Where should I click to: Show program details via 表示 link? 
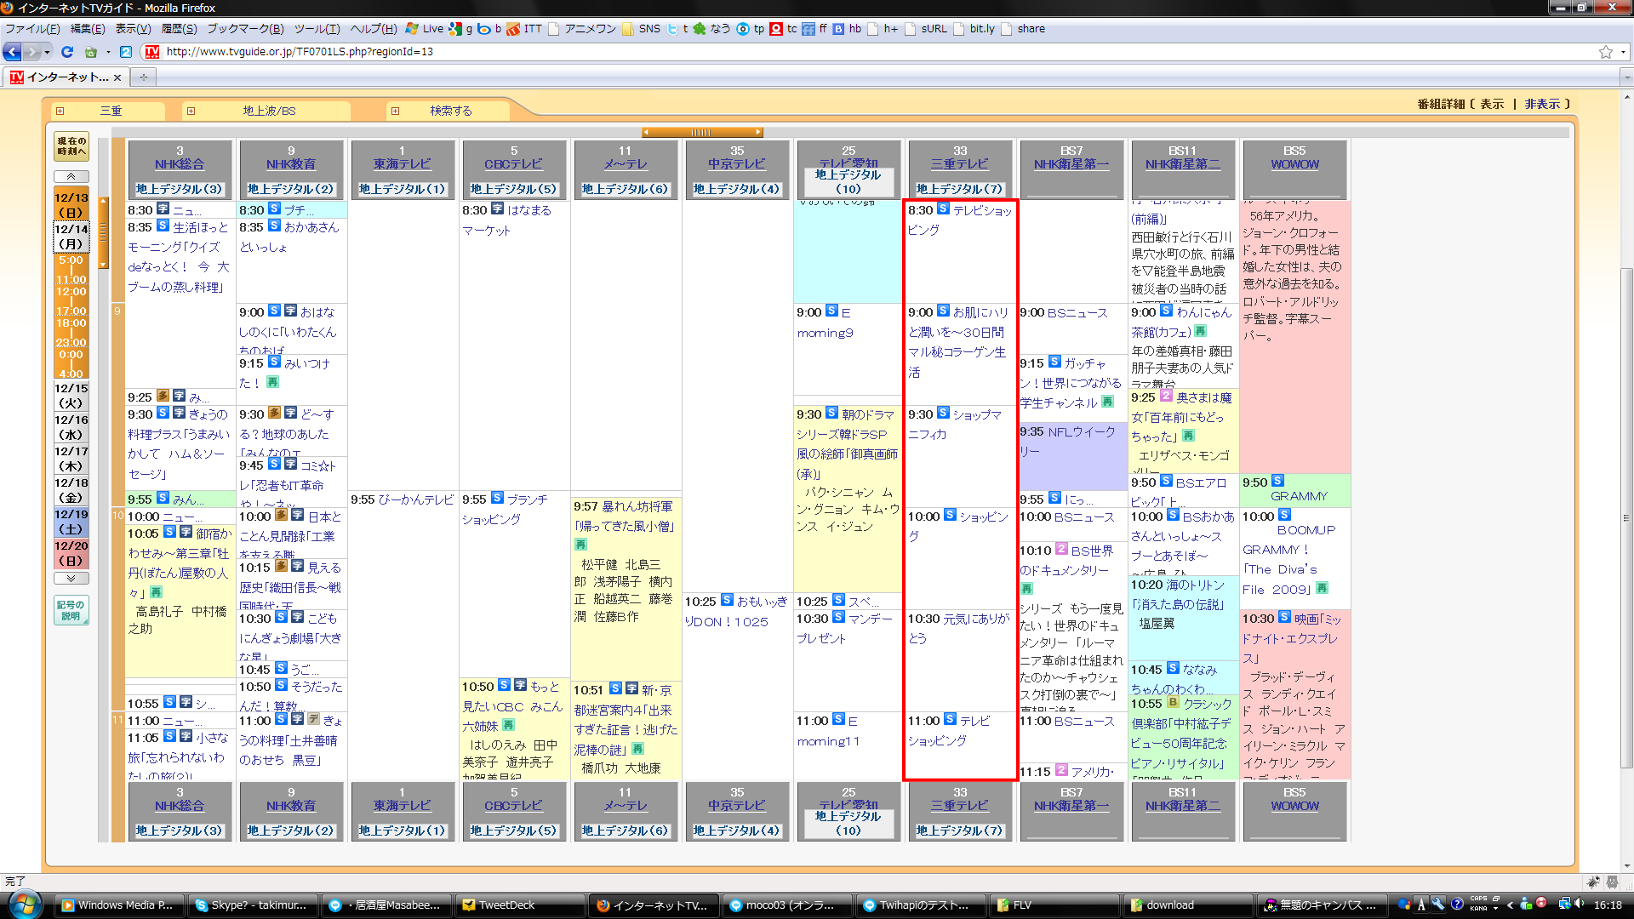[x=1491, y=104]
